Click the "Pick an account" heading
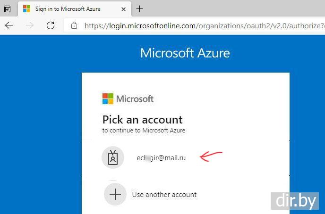The image size is (325, 214). (142, 119)
